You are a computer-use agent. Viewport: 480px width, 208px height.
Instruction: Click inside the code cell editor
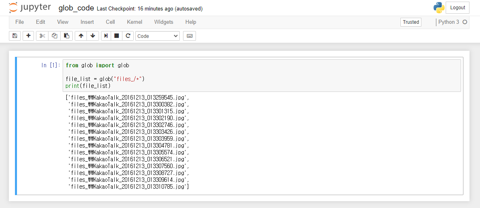click(262, 75)
